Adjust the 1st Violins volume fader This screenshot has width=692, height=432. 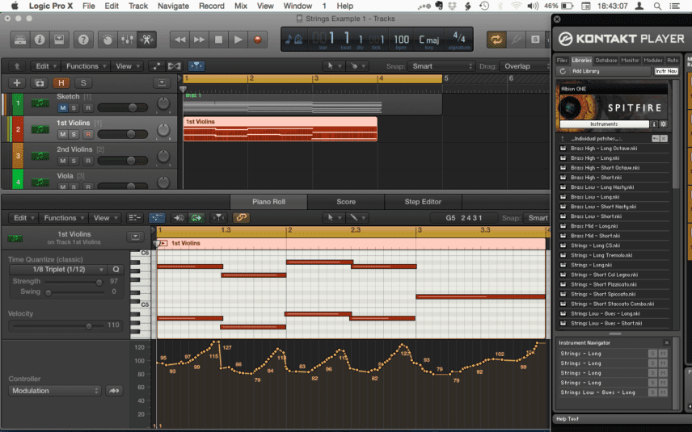pos(131,134)
